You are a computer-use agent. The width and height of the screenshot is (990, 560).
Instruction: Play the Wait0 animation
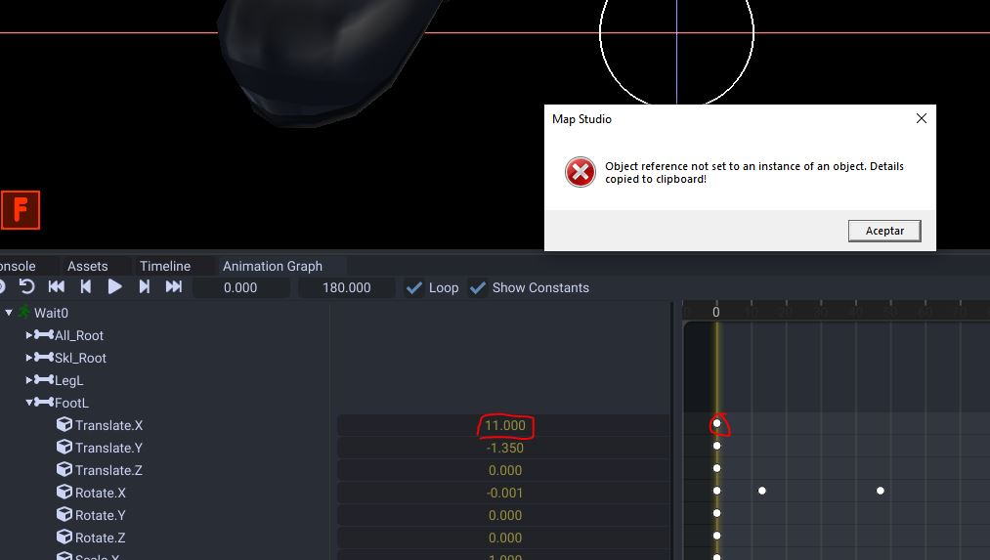(x=114, y=286)
